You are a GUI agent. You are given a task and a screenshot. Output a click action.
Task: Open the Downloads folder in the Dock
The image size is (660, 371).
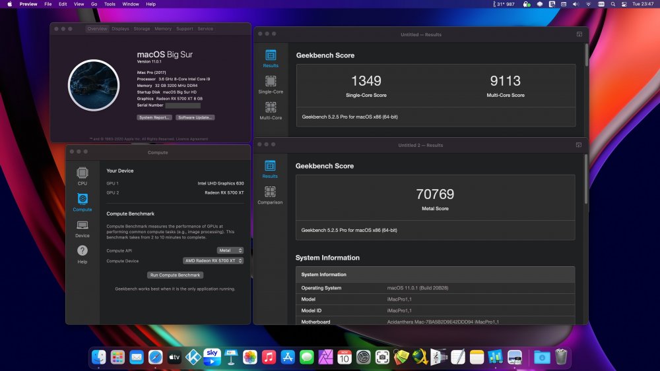[542, 357]
